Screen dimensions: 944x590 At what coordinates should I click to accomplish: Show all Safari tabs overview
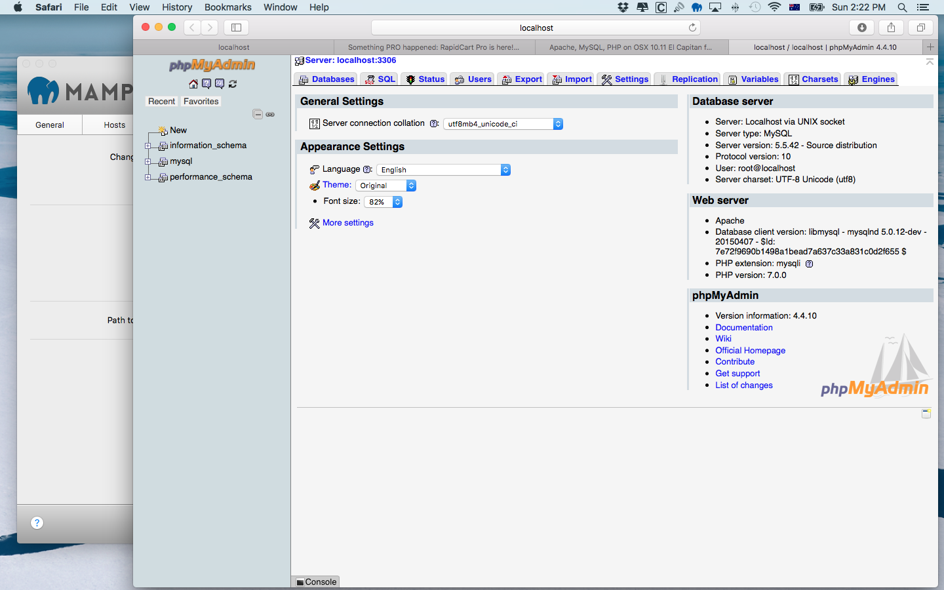coord(920,28)
